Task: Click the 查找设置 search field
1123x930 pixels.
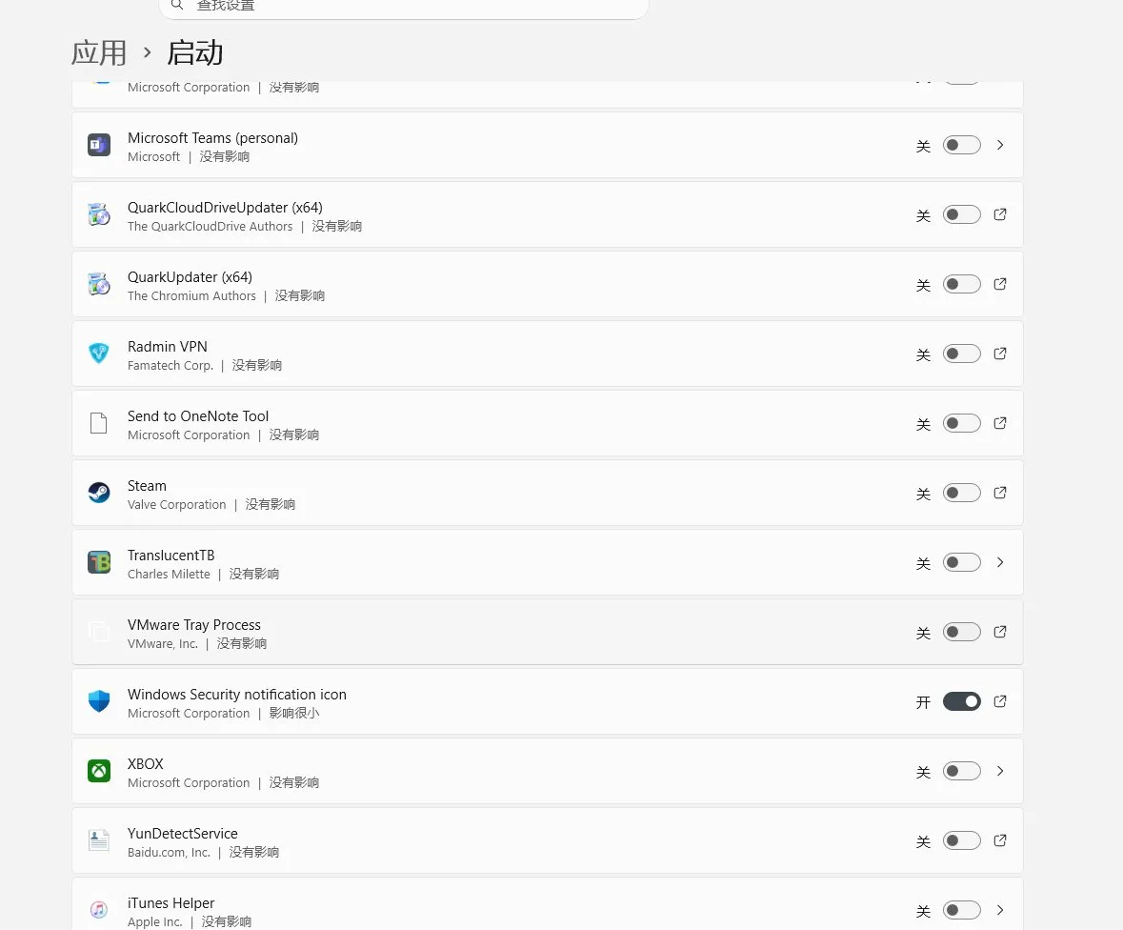Action: pyautogui.click(x=404, y=7)
